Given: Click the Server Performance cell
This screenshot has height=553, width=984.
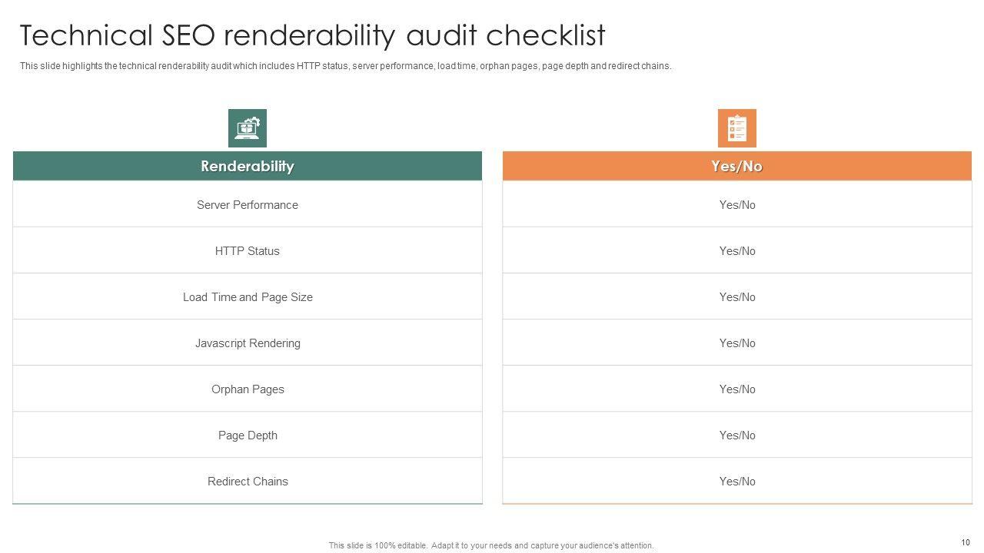Looking at the screenshot, I should pyautogui.click(x=248, y=205).
